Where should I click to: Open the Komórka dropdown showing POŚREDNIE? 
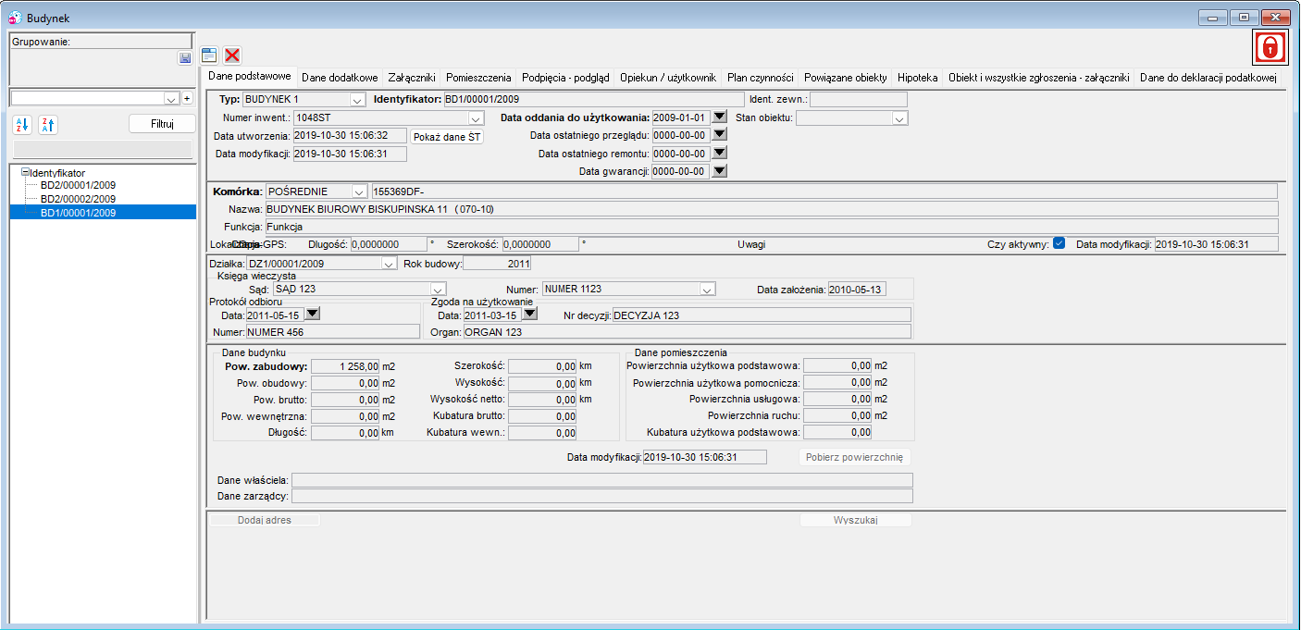[x=359, y=191]
